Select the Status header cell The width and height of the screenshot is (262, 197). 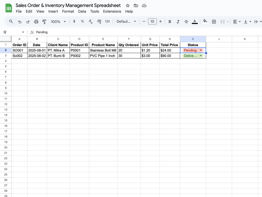pyautogui.click(x=193, y=45)
